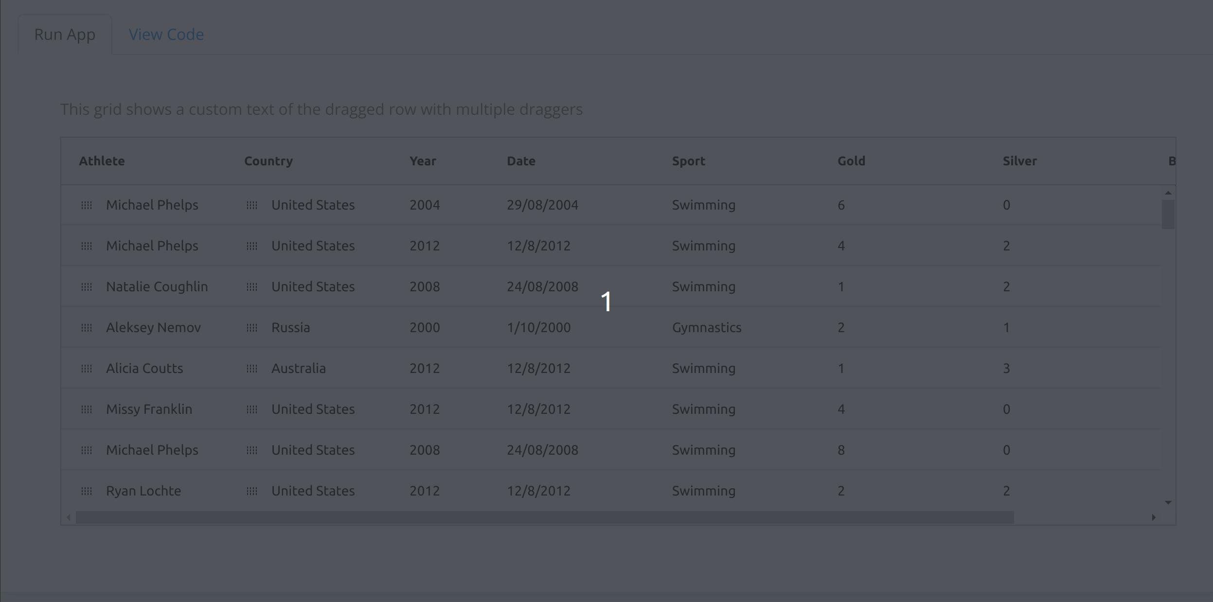The image size is (1213, 602).
Task: Click the vertical scrollbar down arrow
Action: tap(1168, 502)
